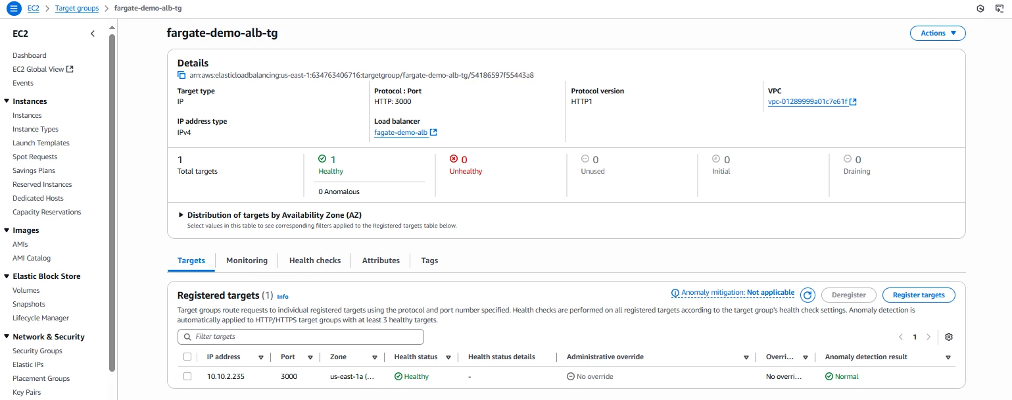This screenshot has width=1012, height=400.
Task: Open the fagate-demo-alb load balancer link
Action: coord(401,132)
